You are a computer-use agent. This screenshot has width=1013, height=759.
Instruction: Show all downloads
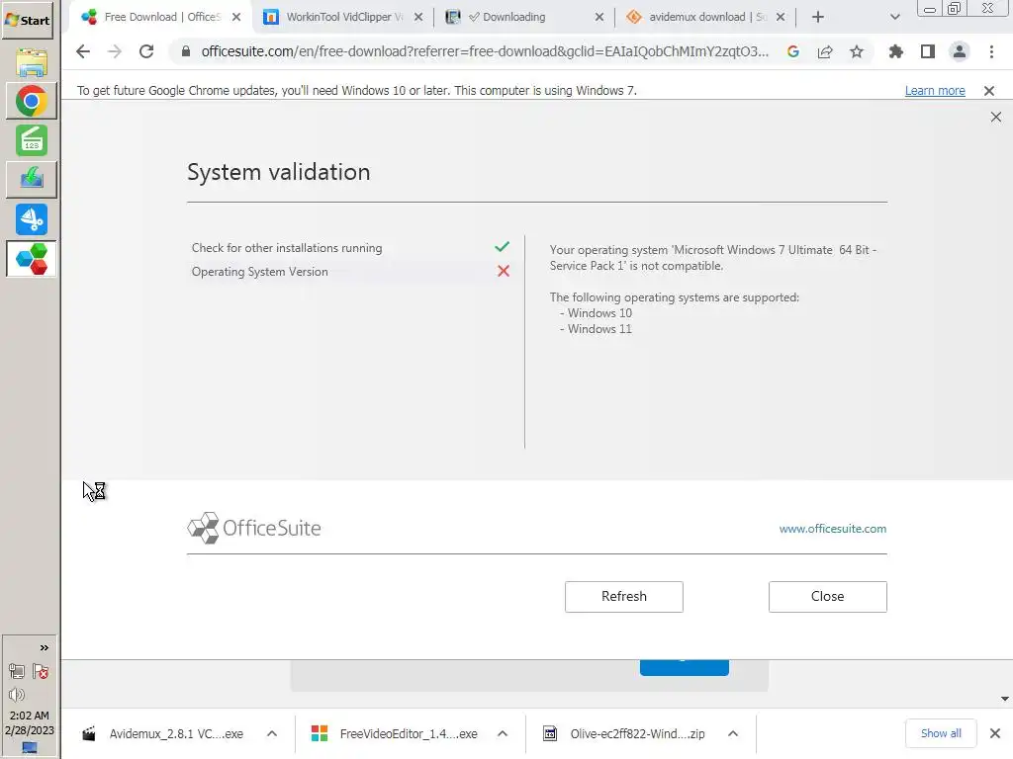click(x=941, y=733)
